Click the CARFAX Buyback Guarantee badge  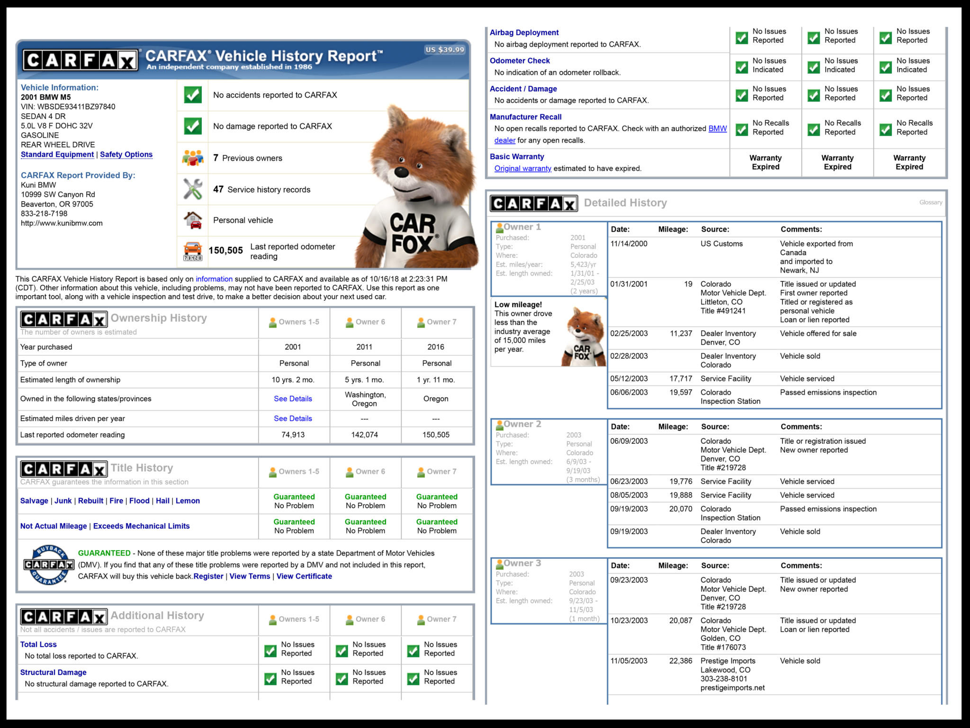click(49, 564)
